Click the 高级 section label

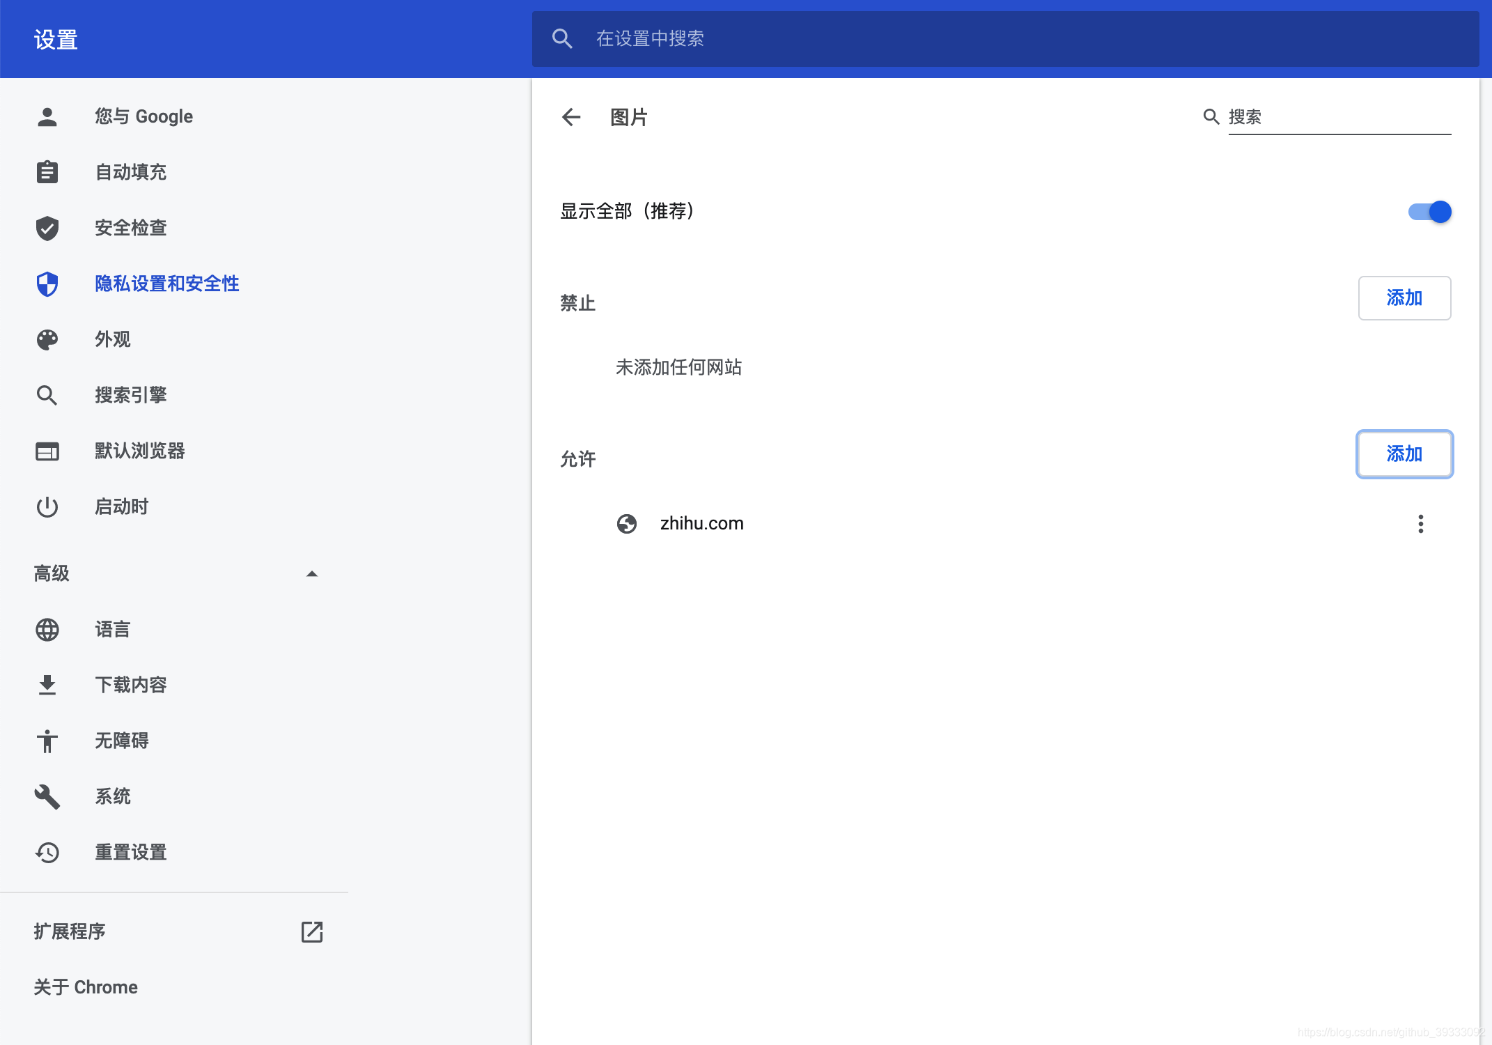tap(52, 573)
